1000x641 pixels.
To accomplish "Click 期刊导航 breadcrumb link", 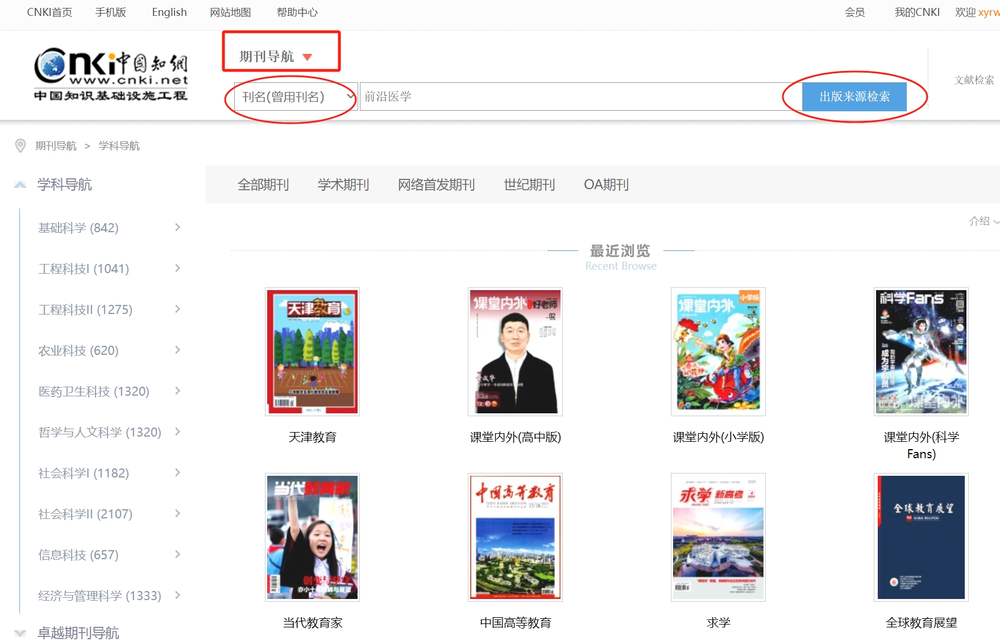I will click(56, 146).
